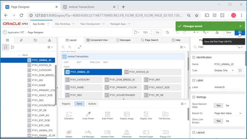Switch to the Component View tab

point(97,40)
